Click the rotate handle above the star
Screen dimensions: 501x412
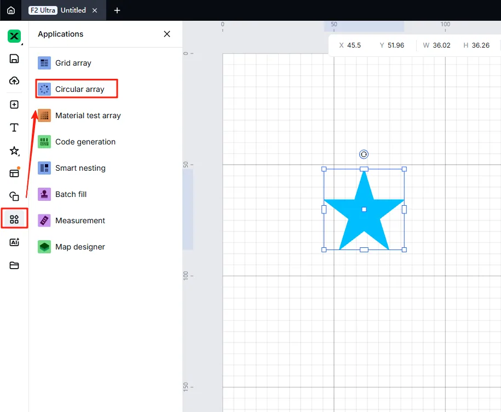tap(364, 154)
